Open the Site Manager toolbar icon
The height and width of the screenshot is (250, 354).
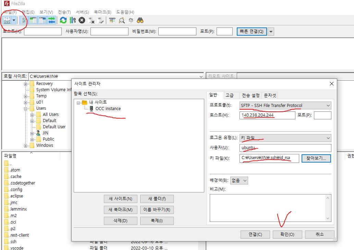(7, 20)
